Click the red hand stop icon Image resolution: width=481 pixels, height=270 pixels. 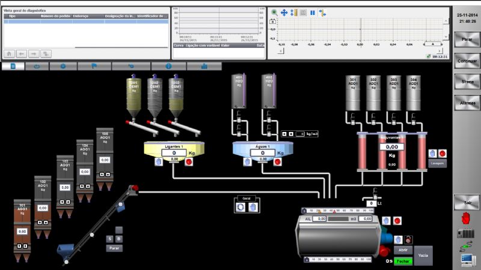point(466,218)
